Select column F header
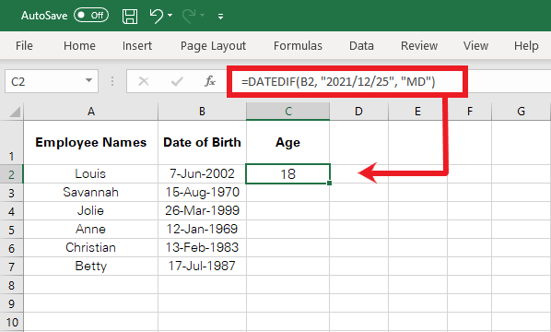 470,112
